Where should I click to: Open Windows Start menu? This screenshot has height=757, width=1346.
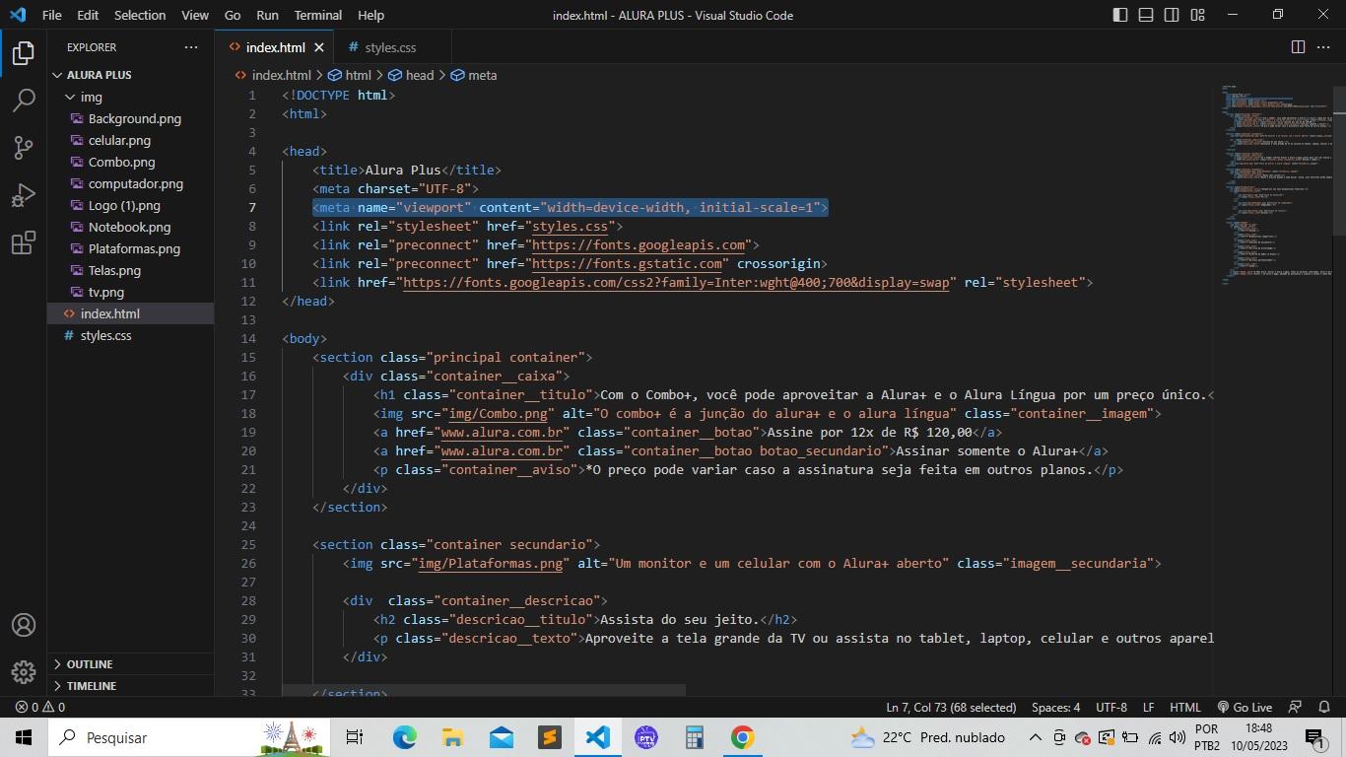pyautogui.click(x=24, y=737)
